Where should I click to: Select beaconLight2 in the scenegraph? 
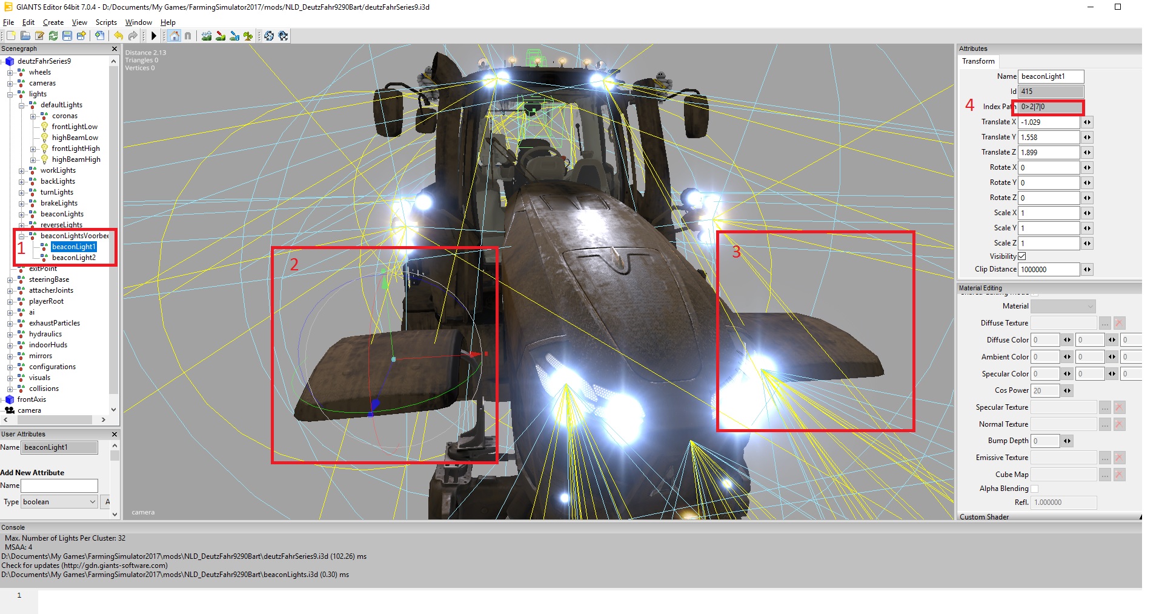tap(73, 258)
